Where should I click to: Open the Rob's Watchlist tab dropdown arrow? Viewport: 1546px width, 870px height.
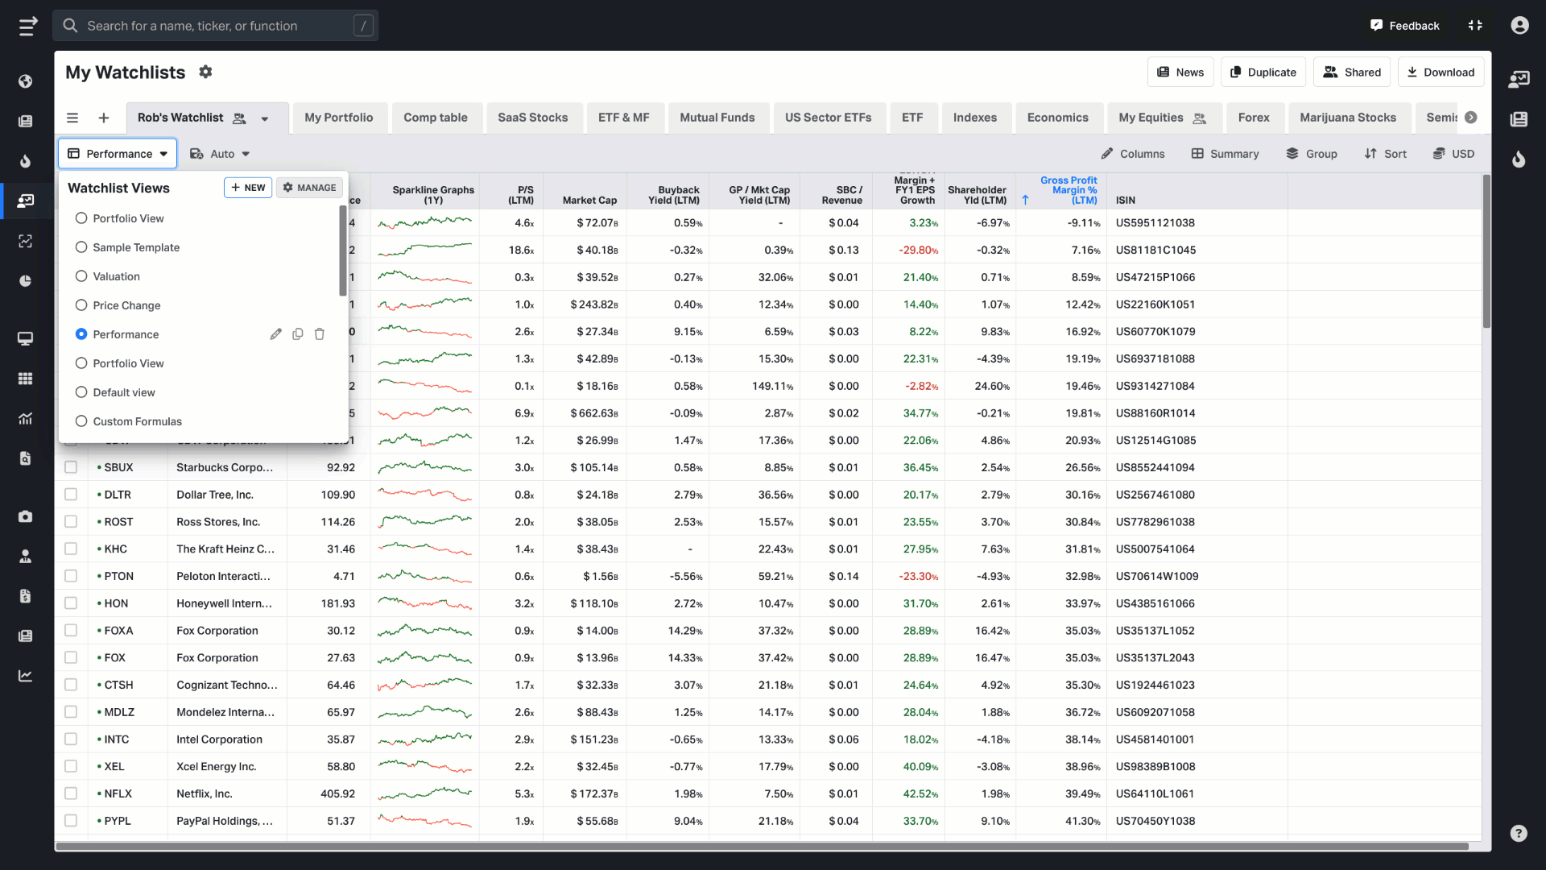coord(264,118)
